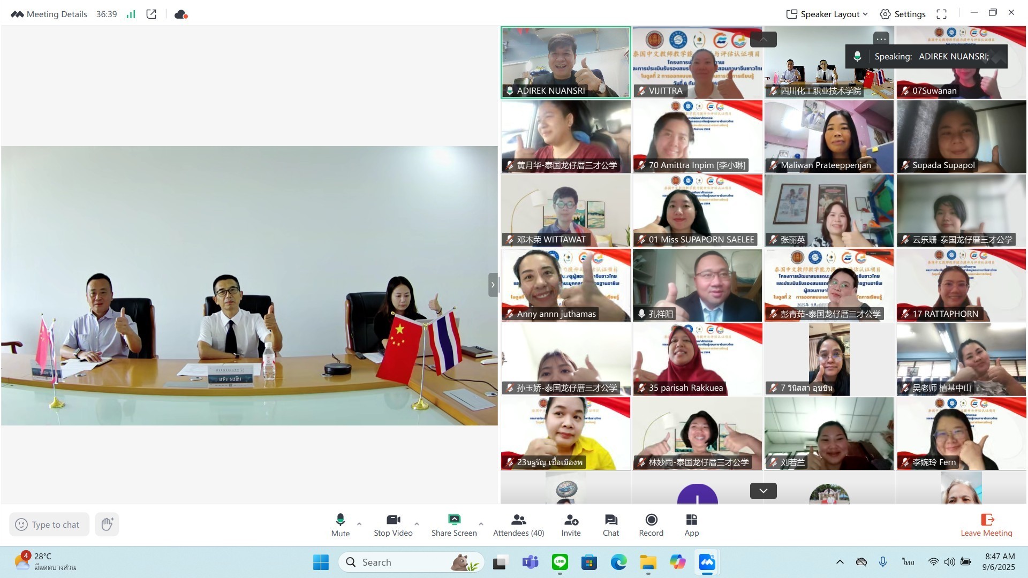Image resolution: width=1028 pixels, height=578 pixels.
Task: Expand audio options arrow beside Mute
Action: pos(359,524)
